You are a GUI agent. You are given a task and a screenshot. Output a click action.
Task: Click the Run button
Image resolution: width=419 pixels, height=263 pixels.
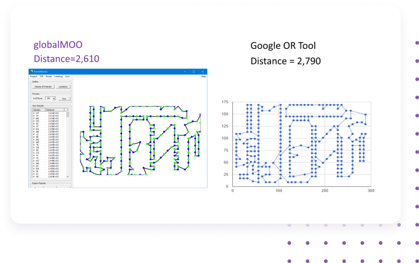tap(64, 98)
